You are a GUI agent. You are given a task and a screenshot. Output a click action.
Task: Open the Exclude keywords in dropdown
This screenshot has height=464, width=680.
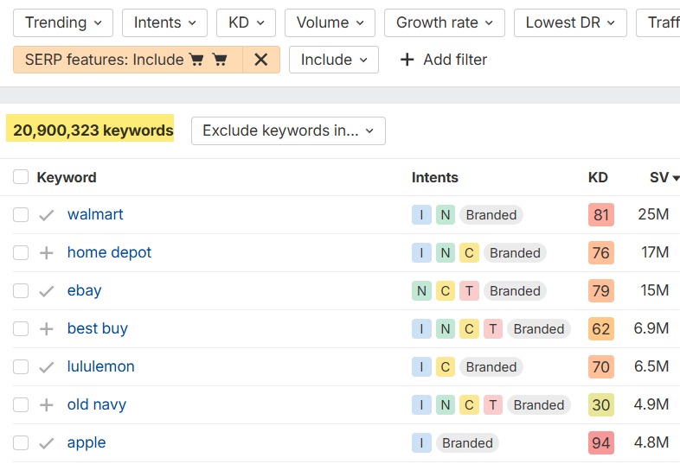click(x=288, y=130)
